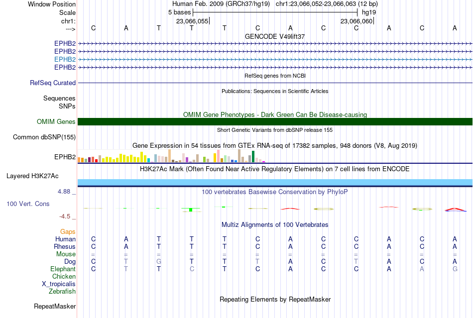The height and width of the screenshot is (318, 473).
Task: Click the Layered H3K27Ac track label
Action: point(32,176)
